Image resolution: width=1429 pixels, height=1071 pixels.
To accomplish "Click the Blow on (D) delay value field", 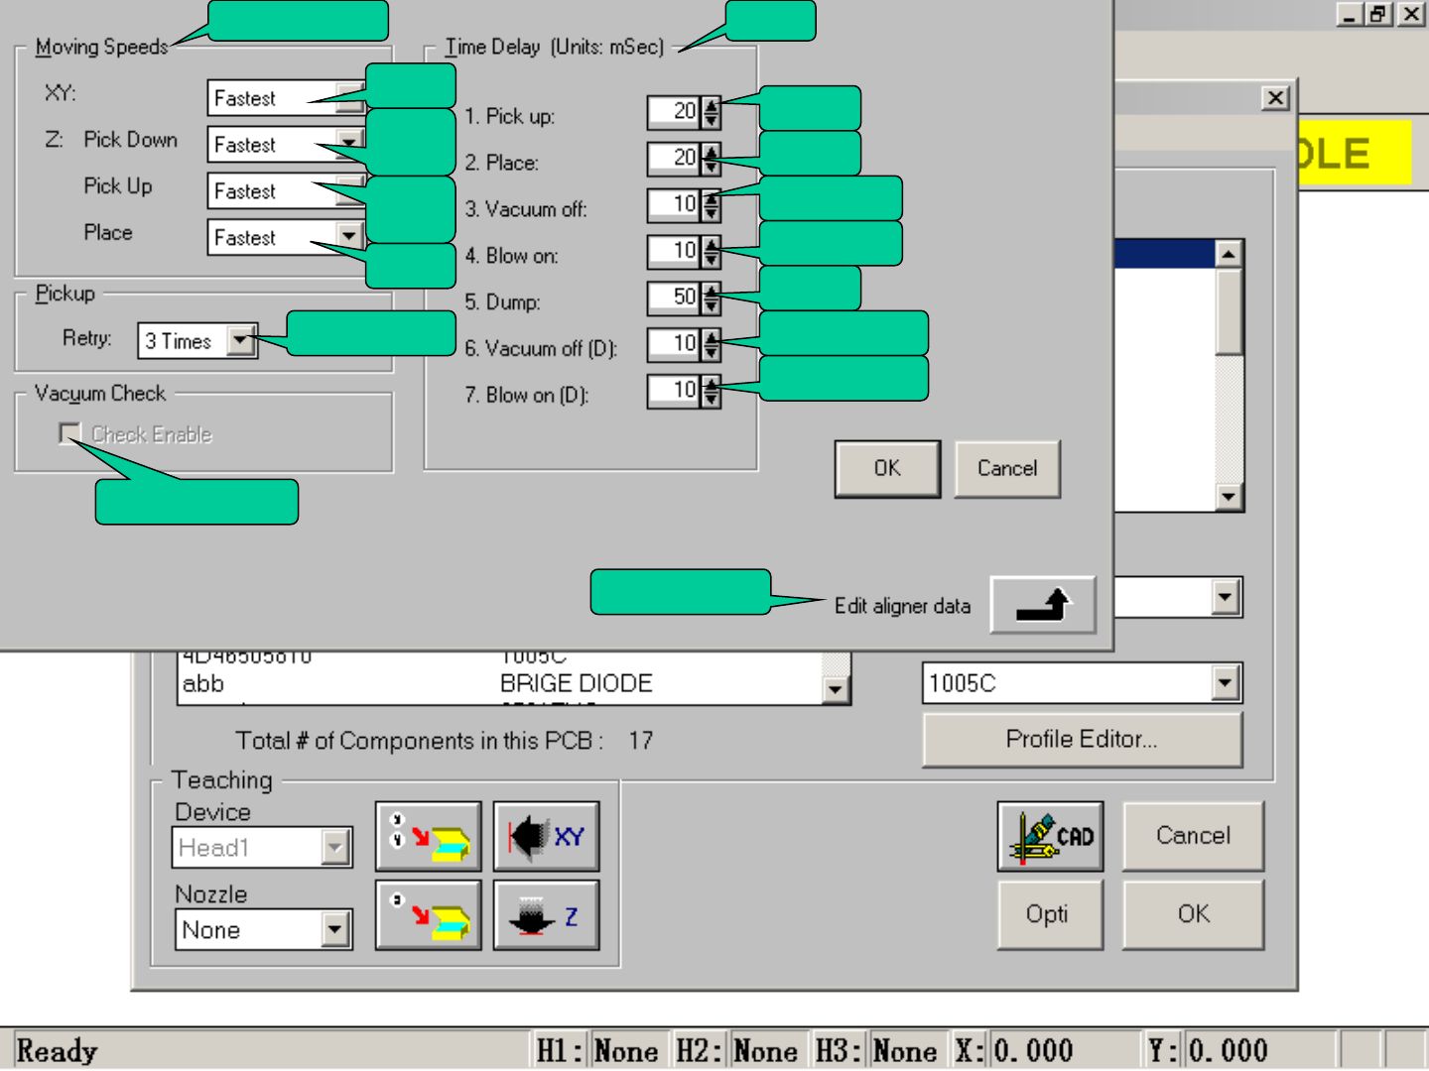I will point(675,390).
